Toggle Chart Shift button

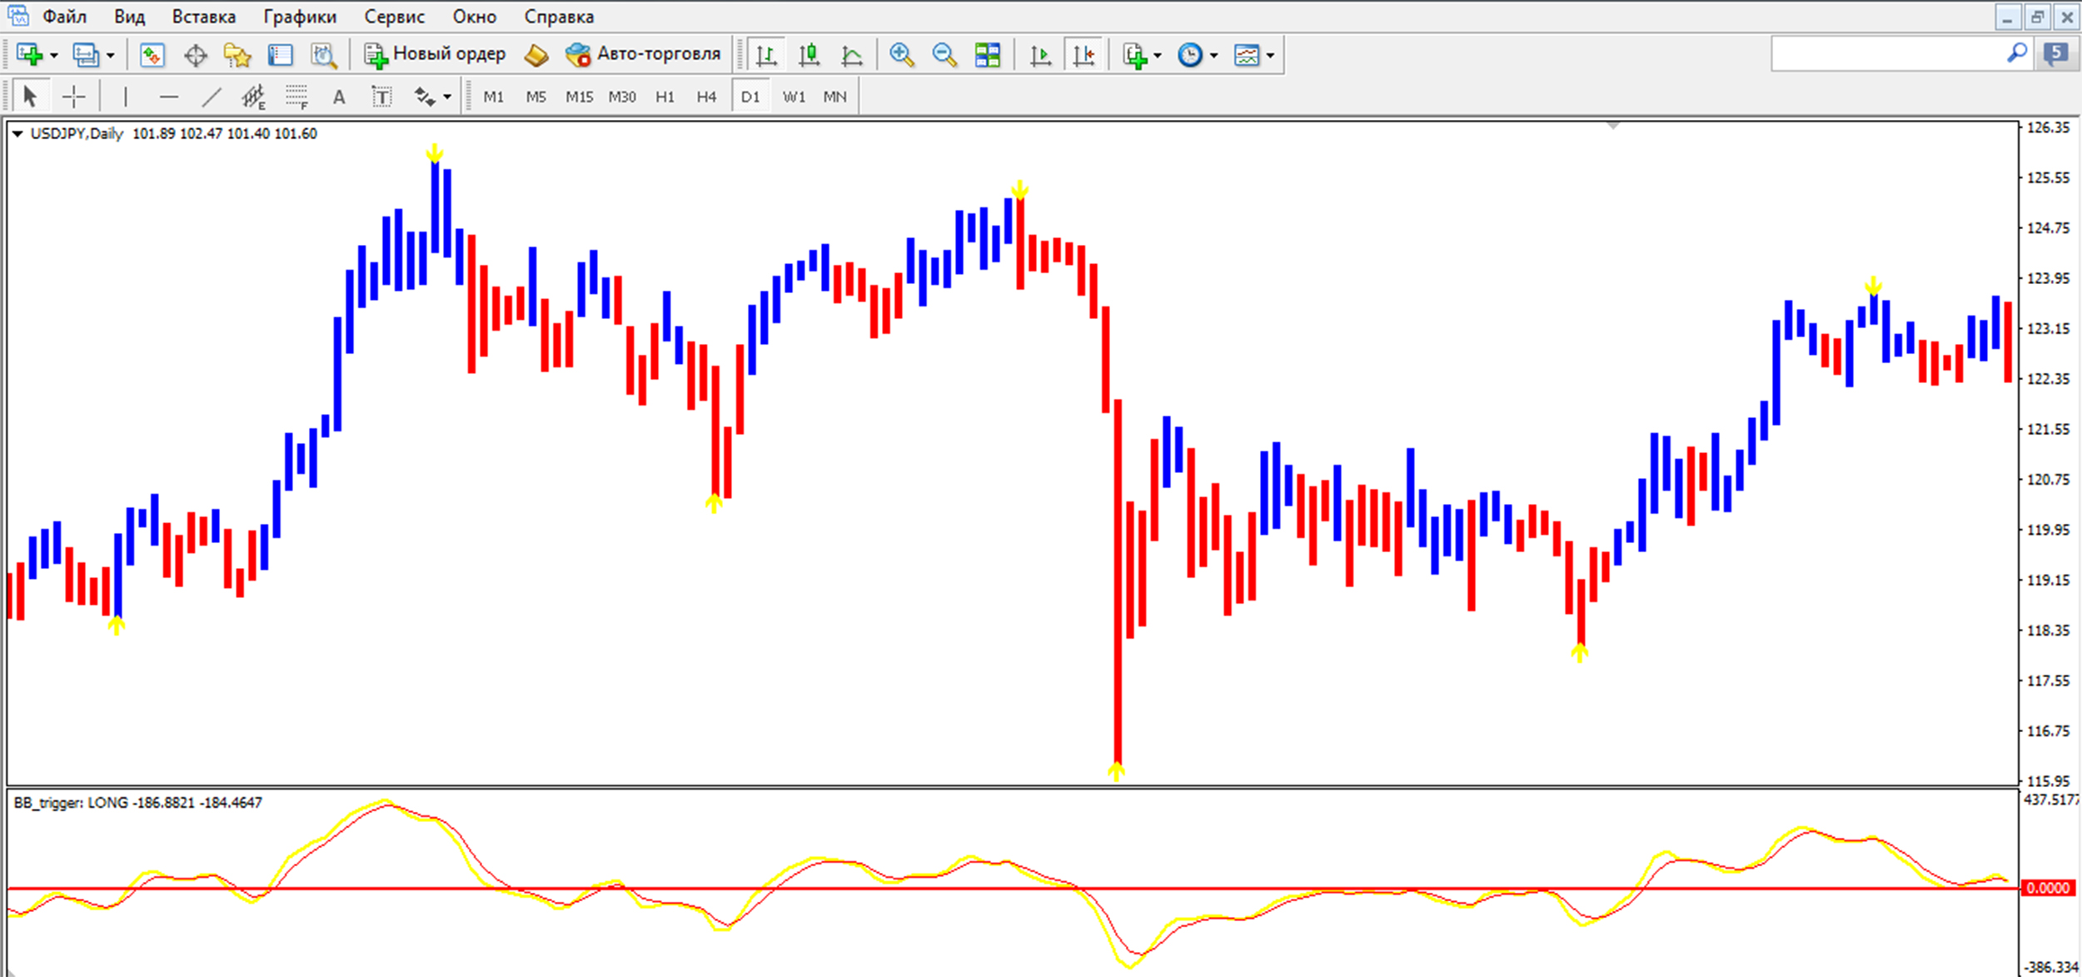click(1084, 56)
